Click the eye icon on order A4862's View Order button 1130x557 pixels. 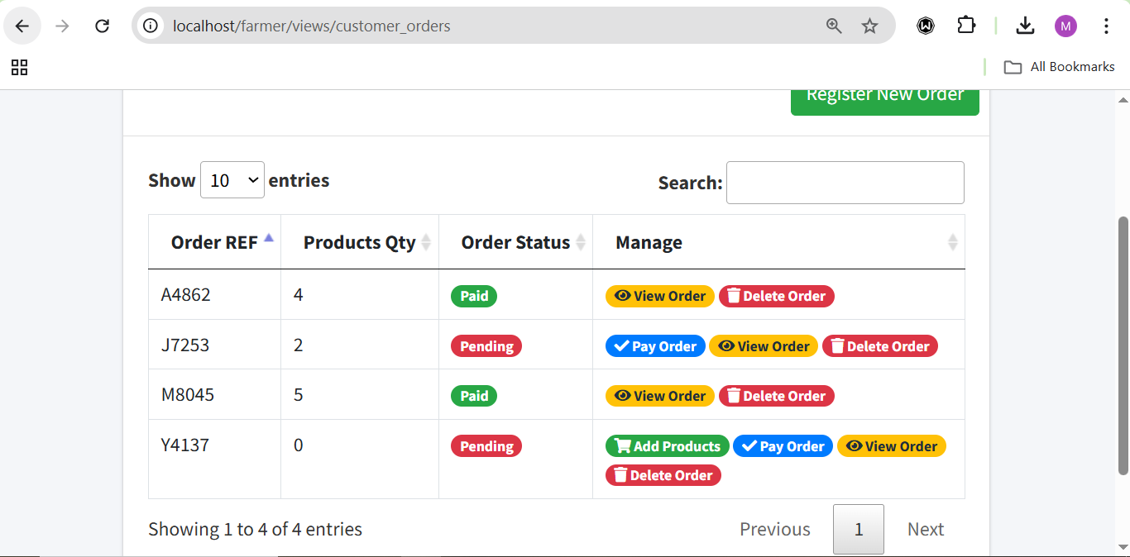point(623,296)
